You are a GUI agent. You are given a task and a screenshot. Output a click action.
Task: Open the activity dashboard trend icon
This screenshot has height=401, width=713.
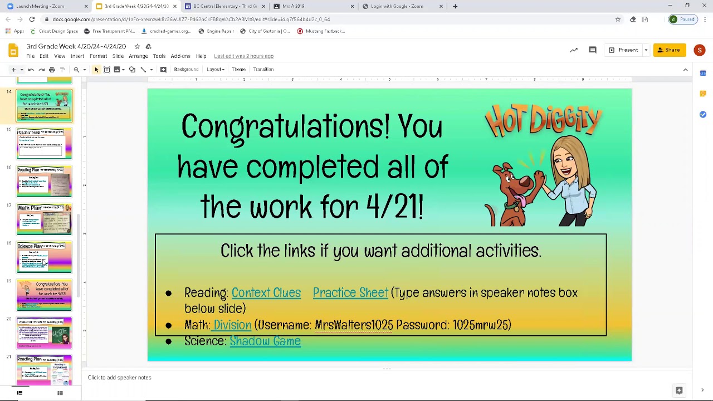pos(574,50)
